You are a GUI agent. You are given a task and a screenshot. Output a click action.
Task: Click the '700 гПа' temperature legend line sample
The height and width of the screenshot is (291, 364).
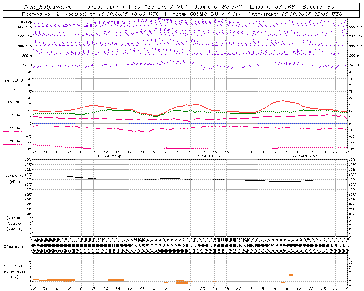(x=13, y=131)
